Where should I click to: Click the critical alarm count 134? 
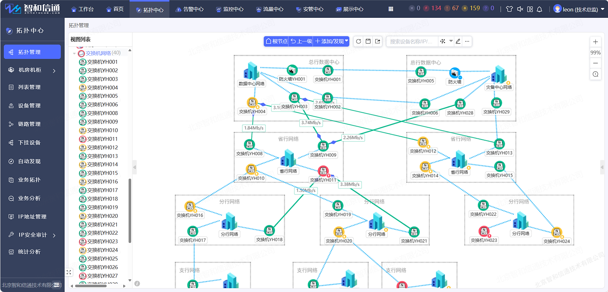pos(433,8)
